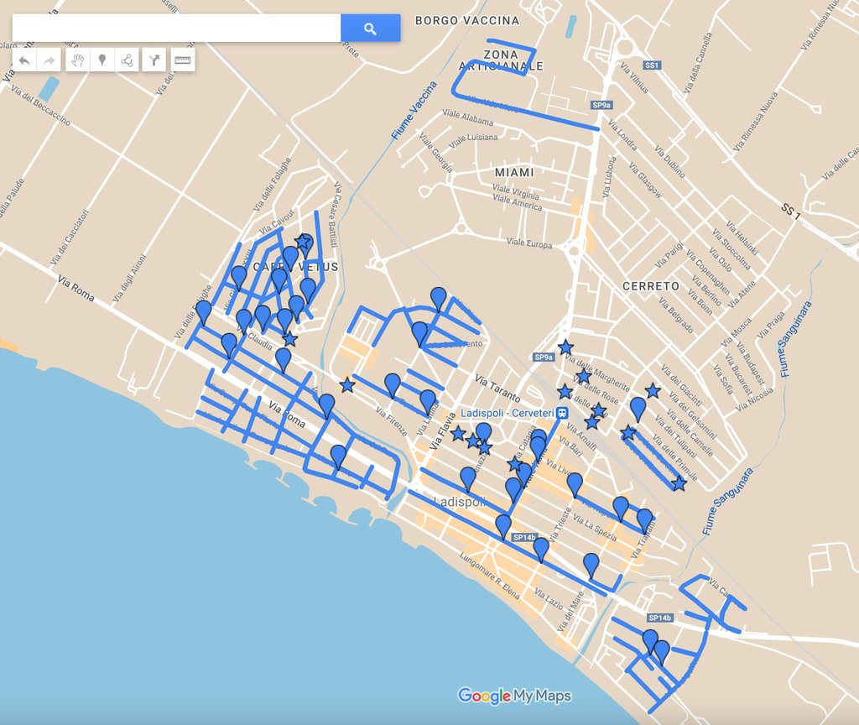
Task: Click the pin marker left of Via delle Folaghe
Action: click(x=204, y=312)
